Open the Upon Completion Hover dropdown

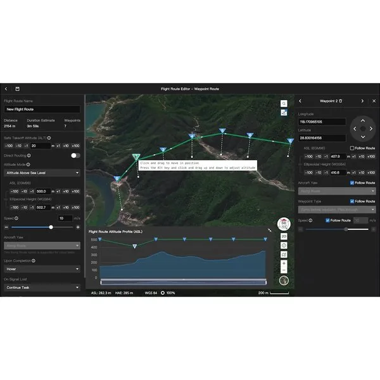[x=42, y=269]
